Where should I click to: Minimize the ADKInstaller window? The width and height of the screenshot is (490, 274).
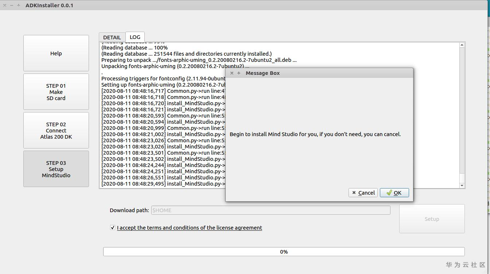coord(12,5)
